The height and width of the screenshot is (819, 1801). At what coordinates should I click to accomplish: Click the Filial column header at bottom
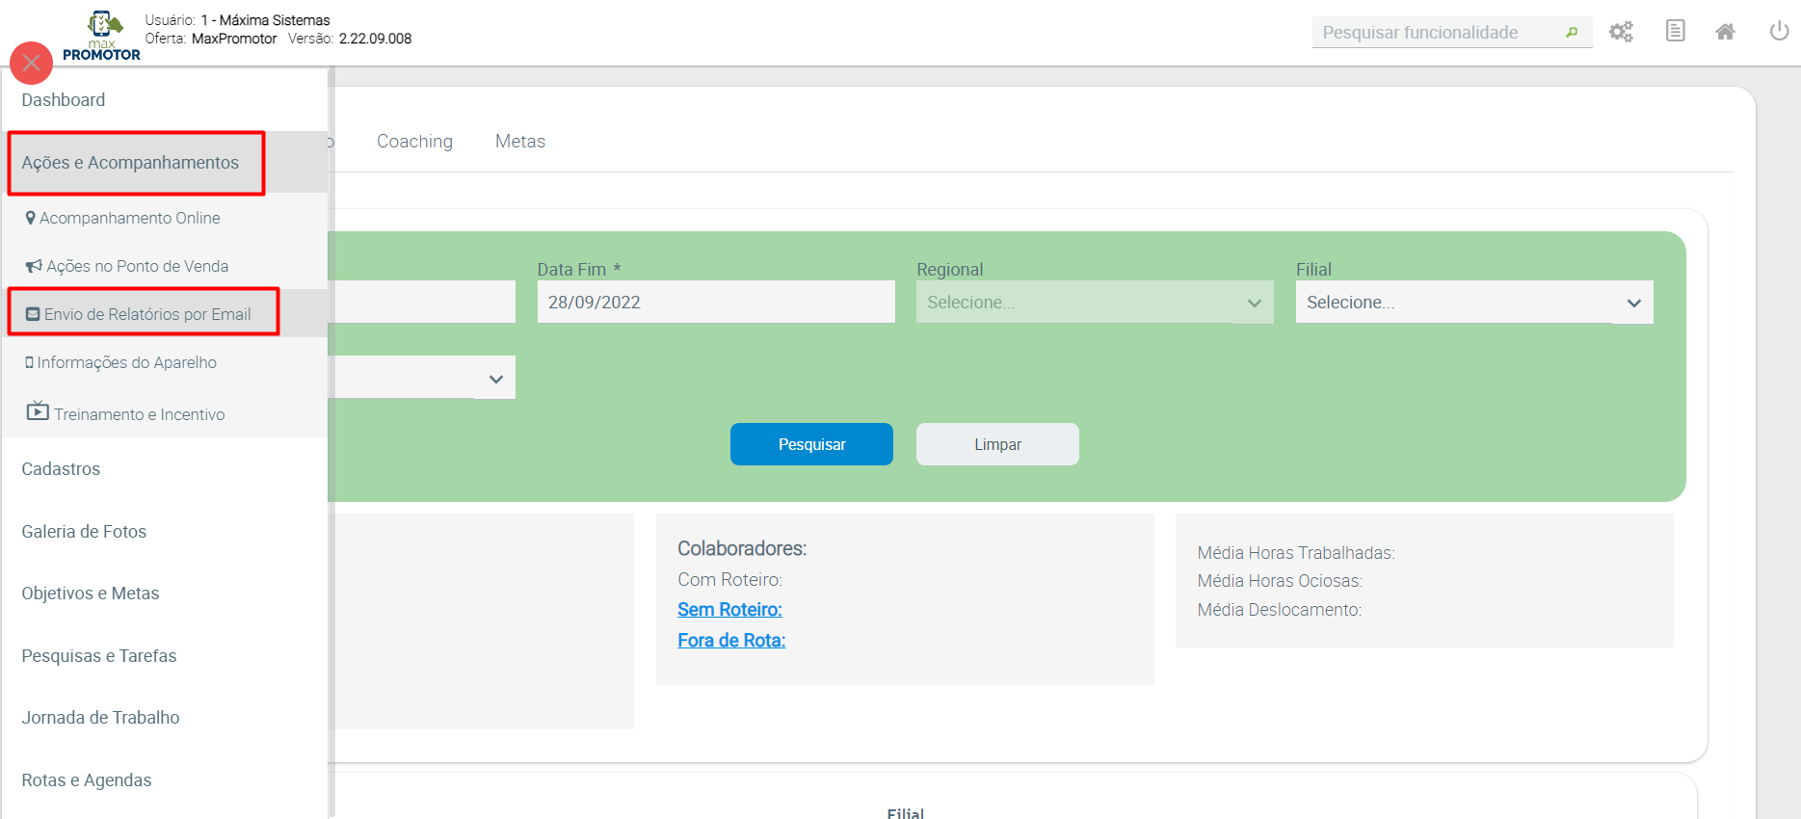(906, 813)
